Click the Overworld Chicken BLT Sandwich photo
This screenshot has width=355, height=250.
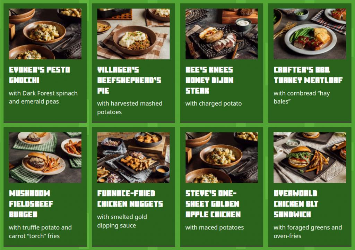(x=310, y=158)
